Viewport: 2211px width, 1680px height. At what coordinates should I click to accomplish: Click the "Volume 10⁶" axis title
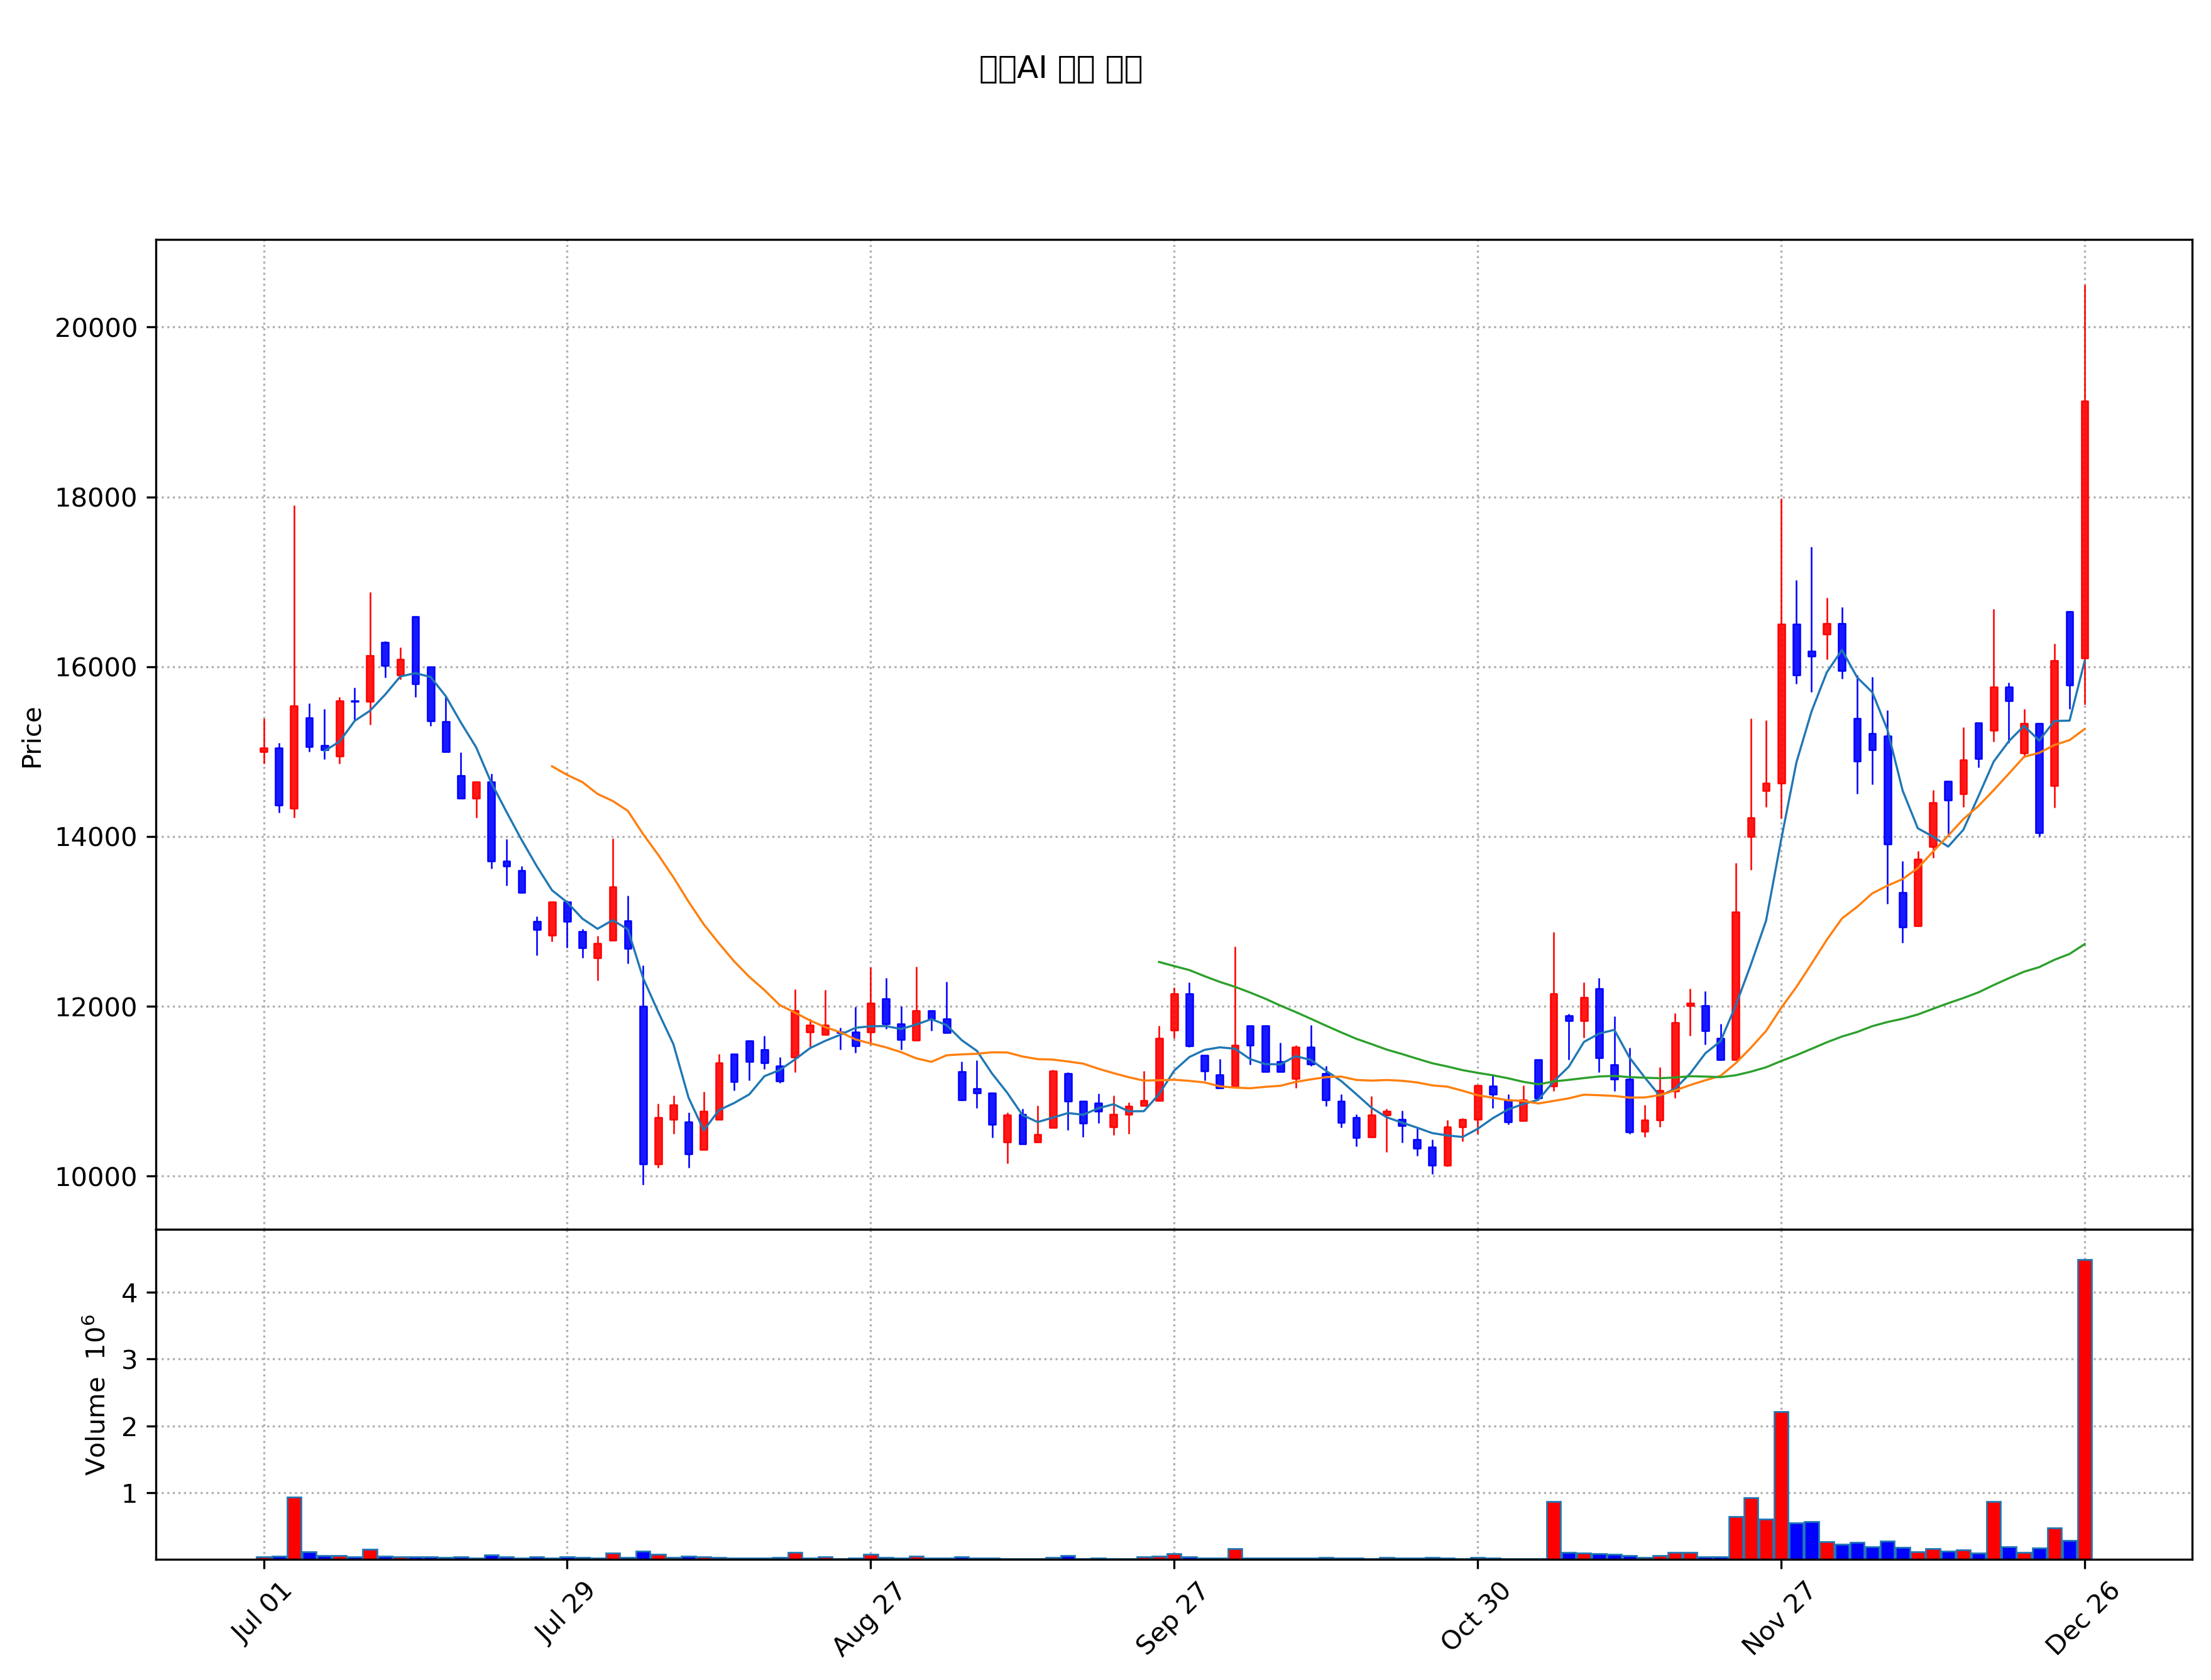coord(94,1395)
